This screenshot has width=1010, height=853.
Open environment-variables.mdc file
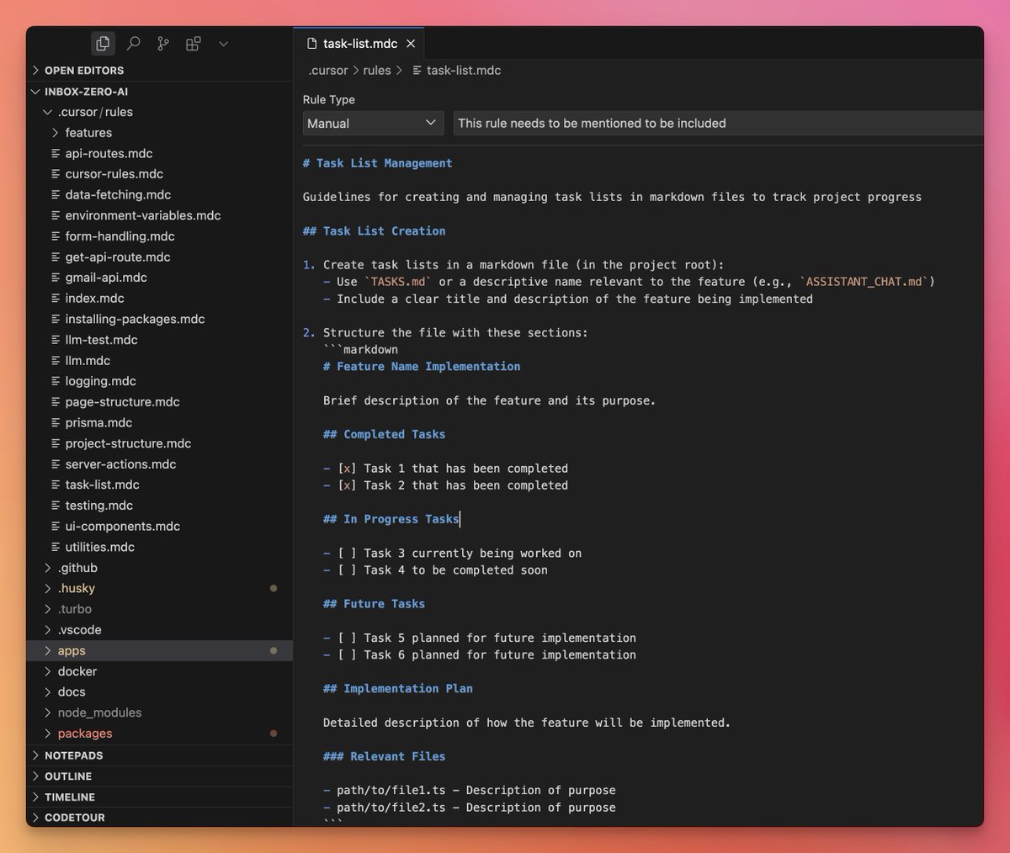(160, 215)
